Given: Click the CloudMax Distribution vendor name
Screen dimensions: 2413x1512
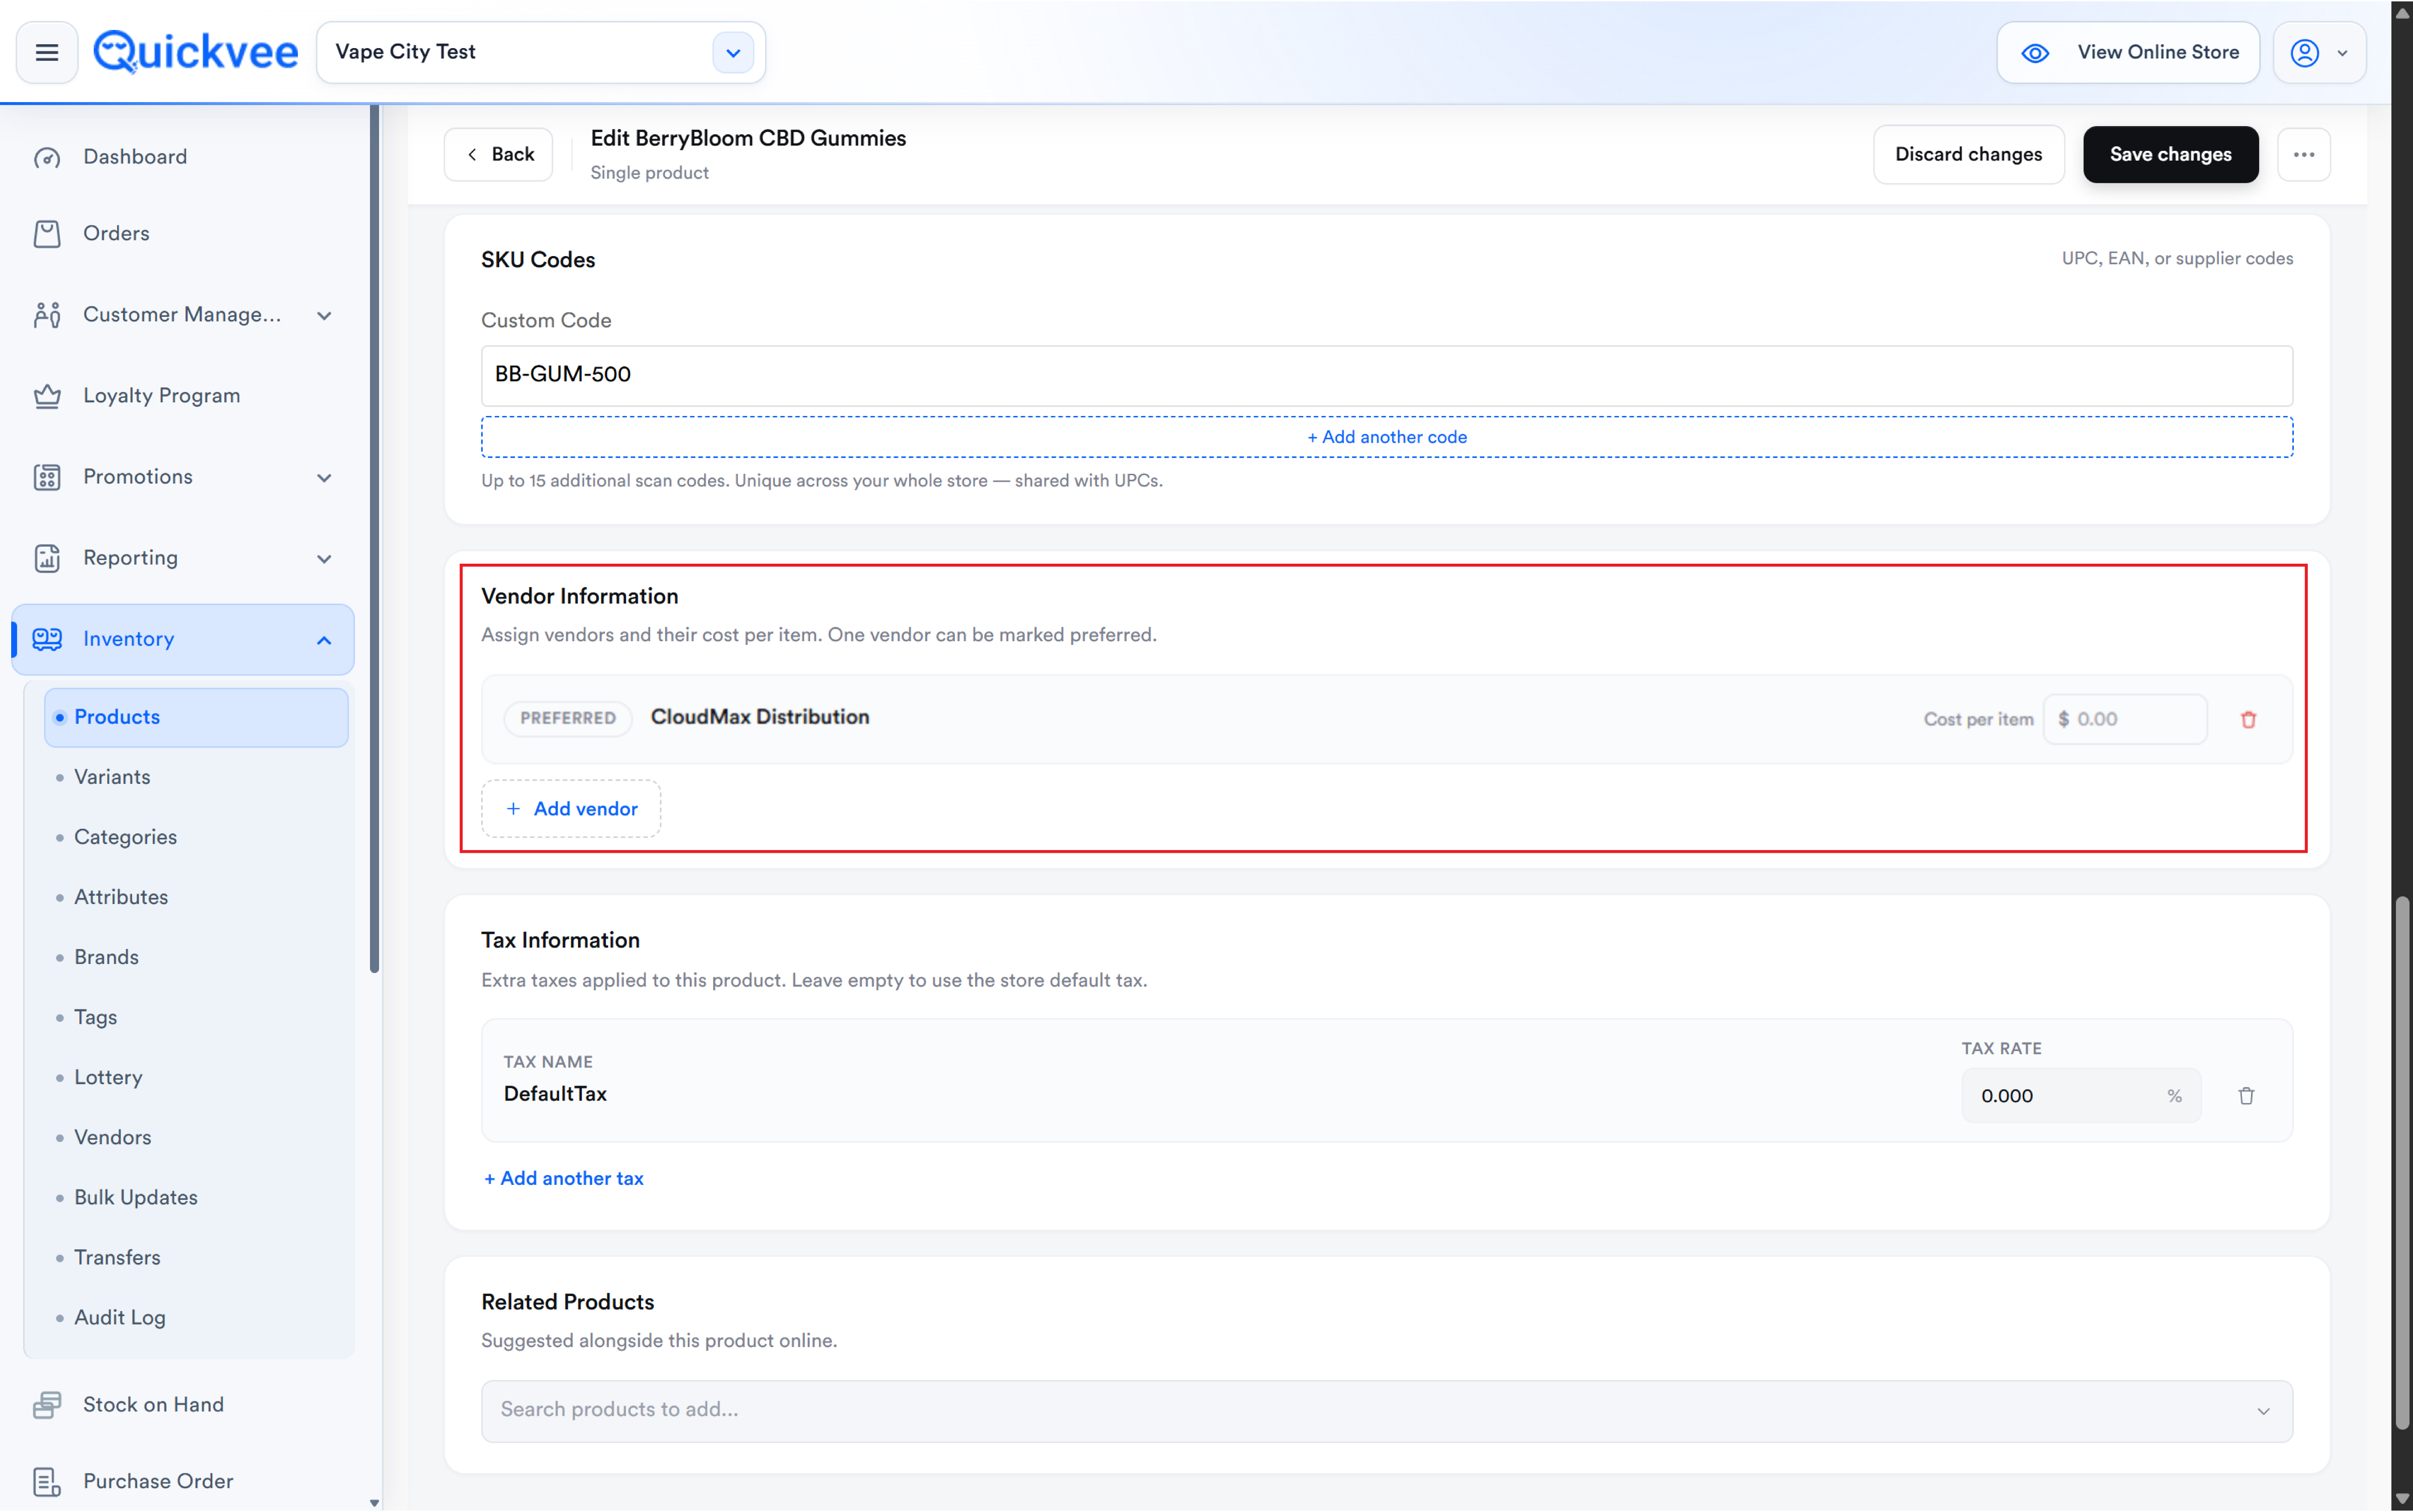Looking at the screenshot, I should (760, 717).
